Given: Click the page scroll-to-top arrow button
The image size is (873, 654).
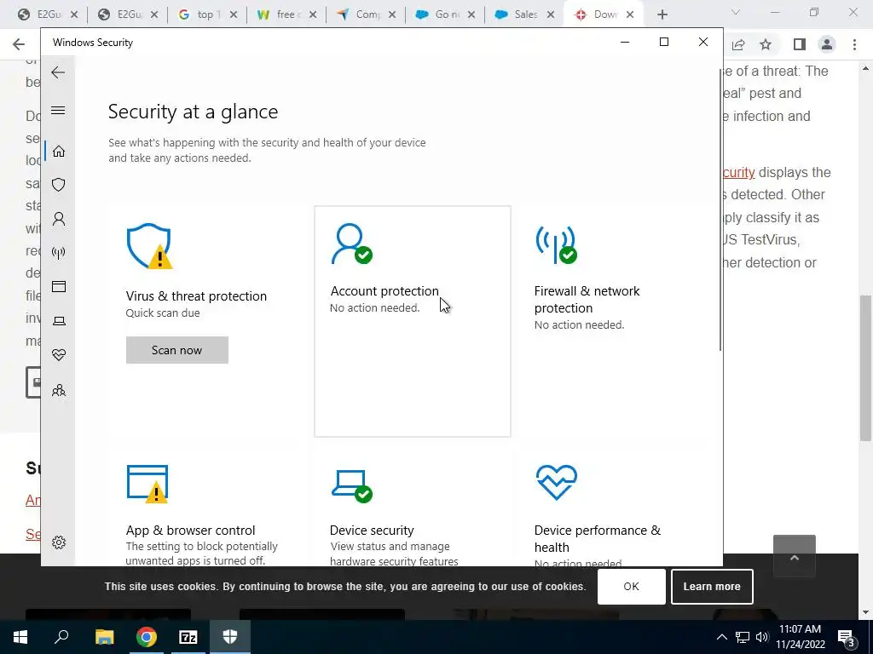Looking at the screenshot, I should 795,556.
